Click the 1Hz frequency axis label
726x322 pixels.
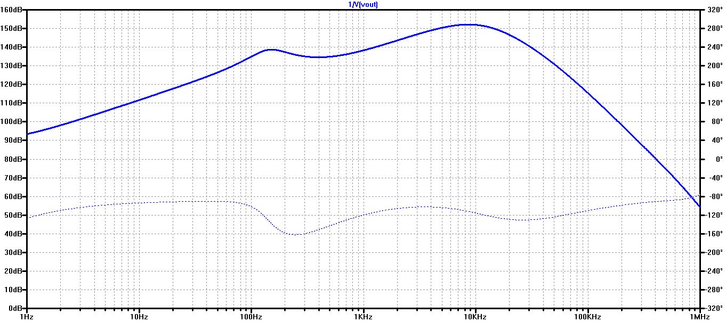tap(26, 317)
